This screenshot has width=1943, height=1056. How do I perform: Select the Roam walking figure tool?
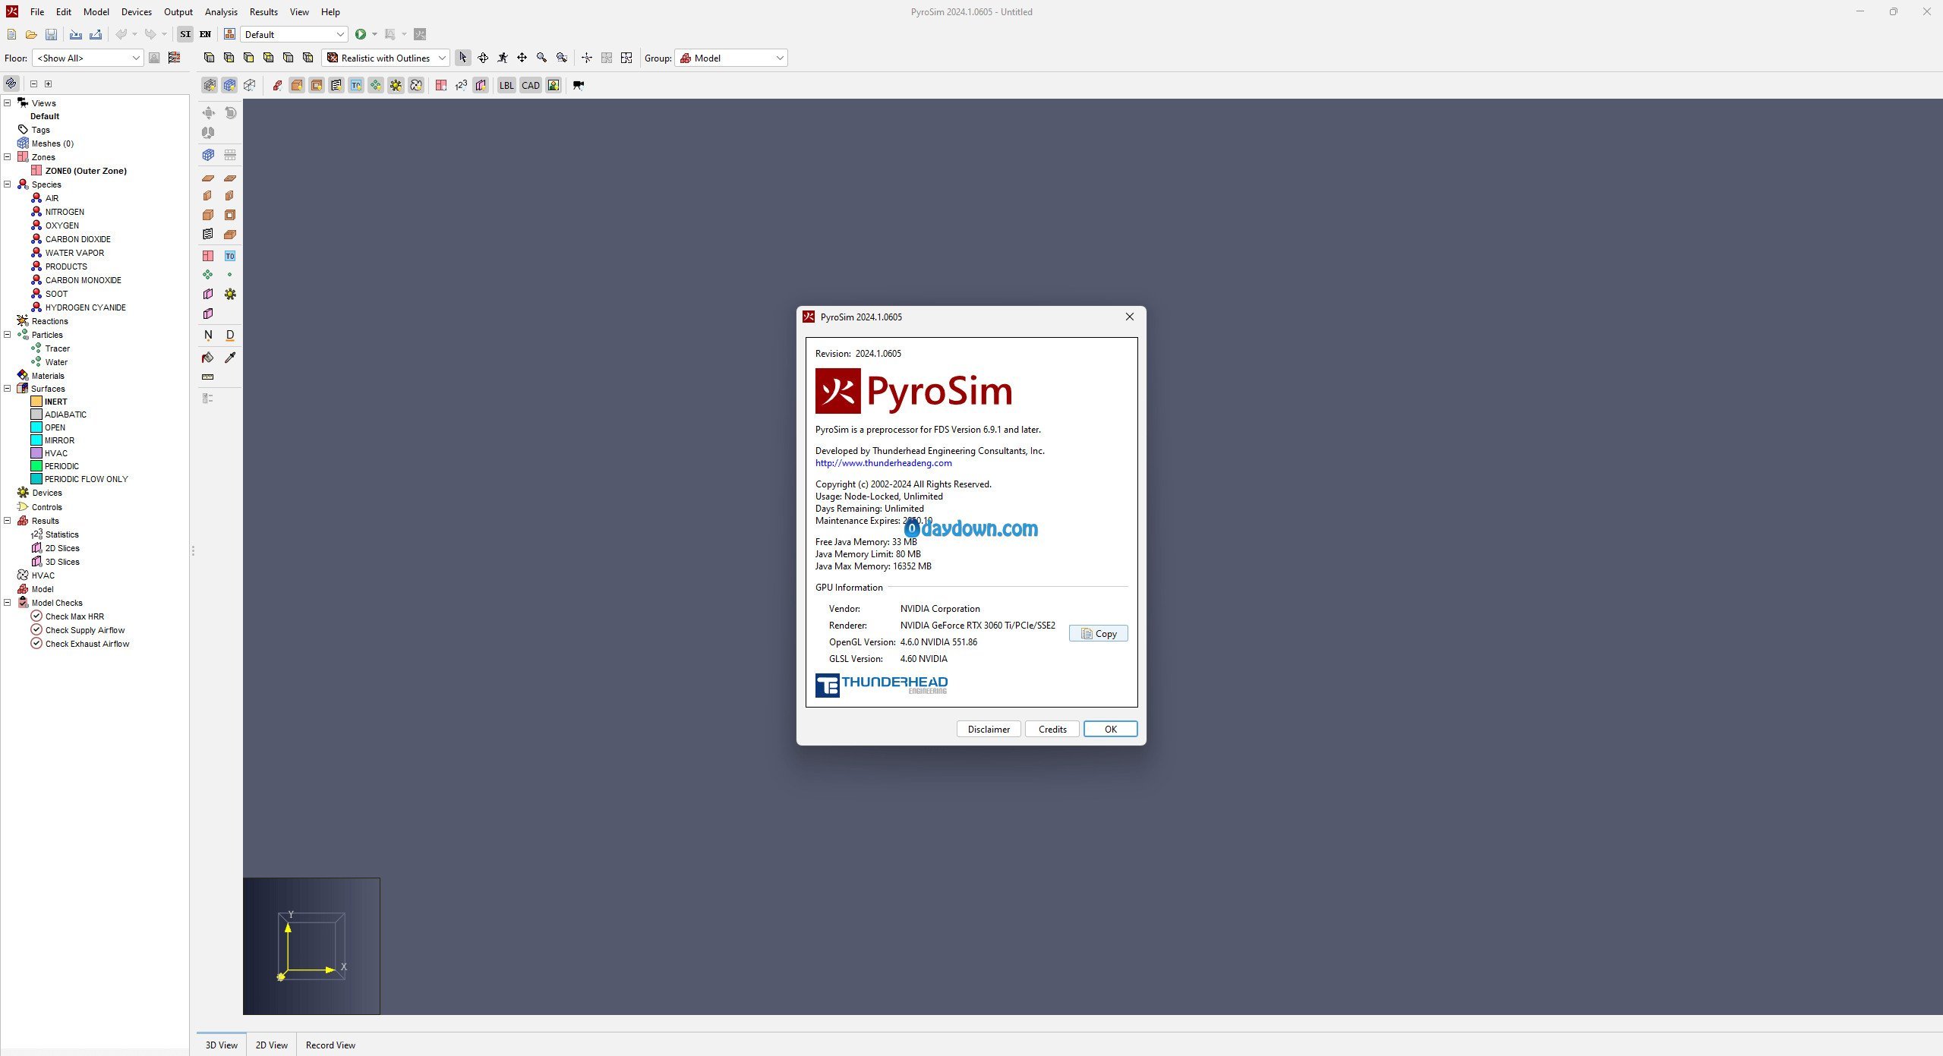tap(503, 58)
